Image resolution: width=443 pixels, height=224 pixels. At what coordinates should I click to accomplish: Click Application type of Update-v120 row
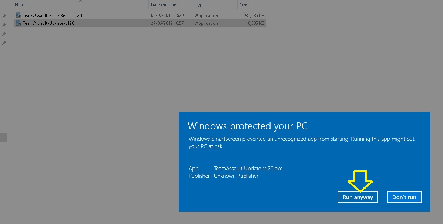click(x=207, y=23)
